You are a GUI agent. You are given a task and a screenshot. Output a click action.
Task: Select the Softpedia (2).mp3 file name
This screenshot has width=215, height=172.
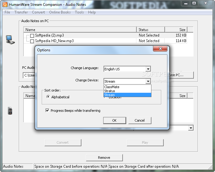49,35
